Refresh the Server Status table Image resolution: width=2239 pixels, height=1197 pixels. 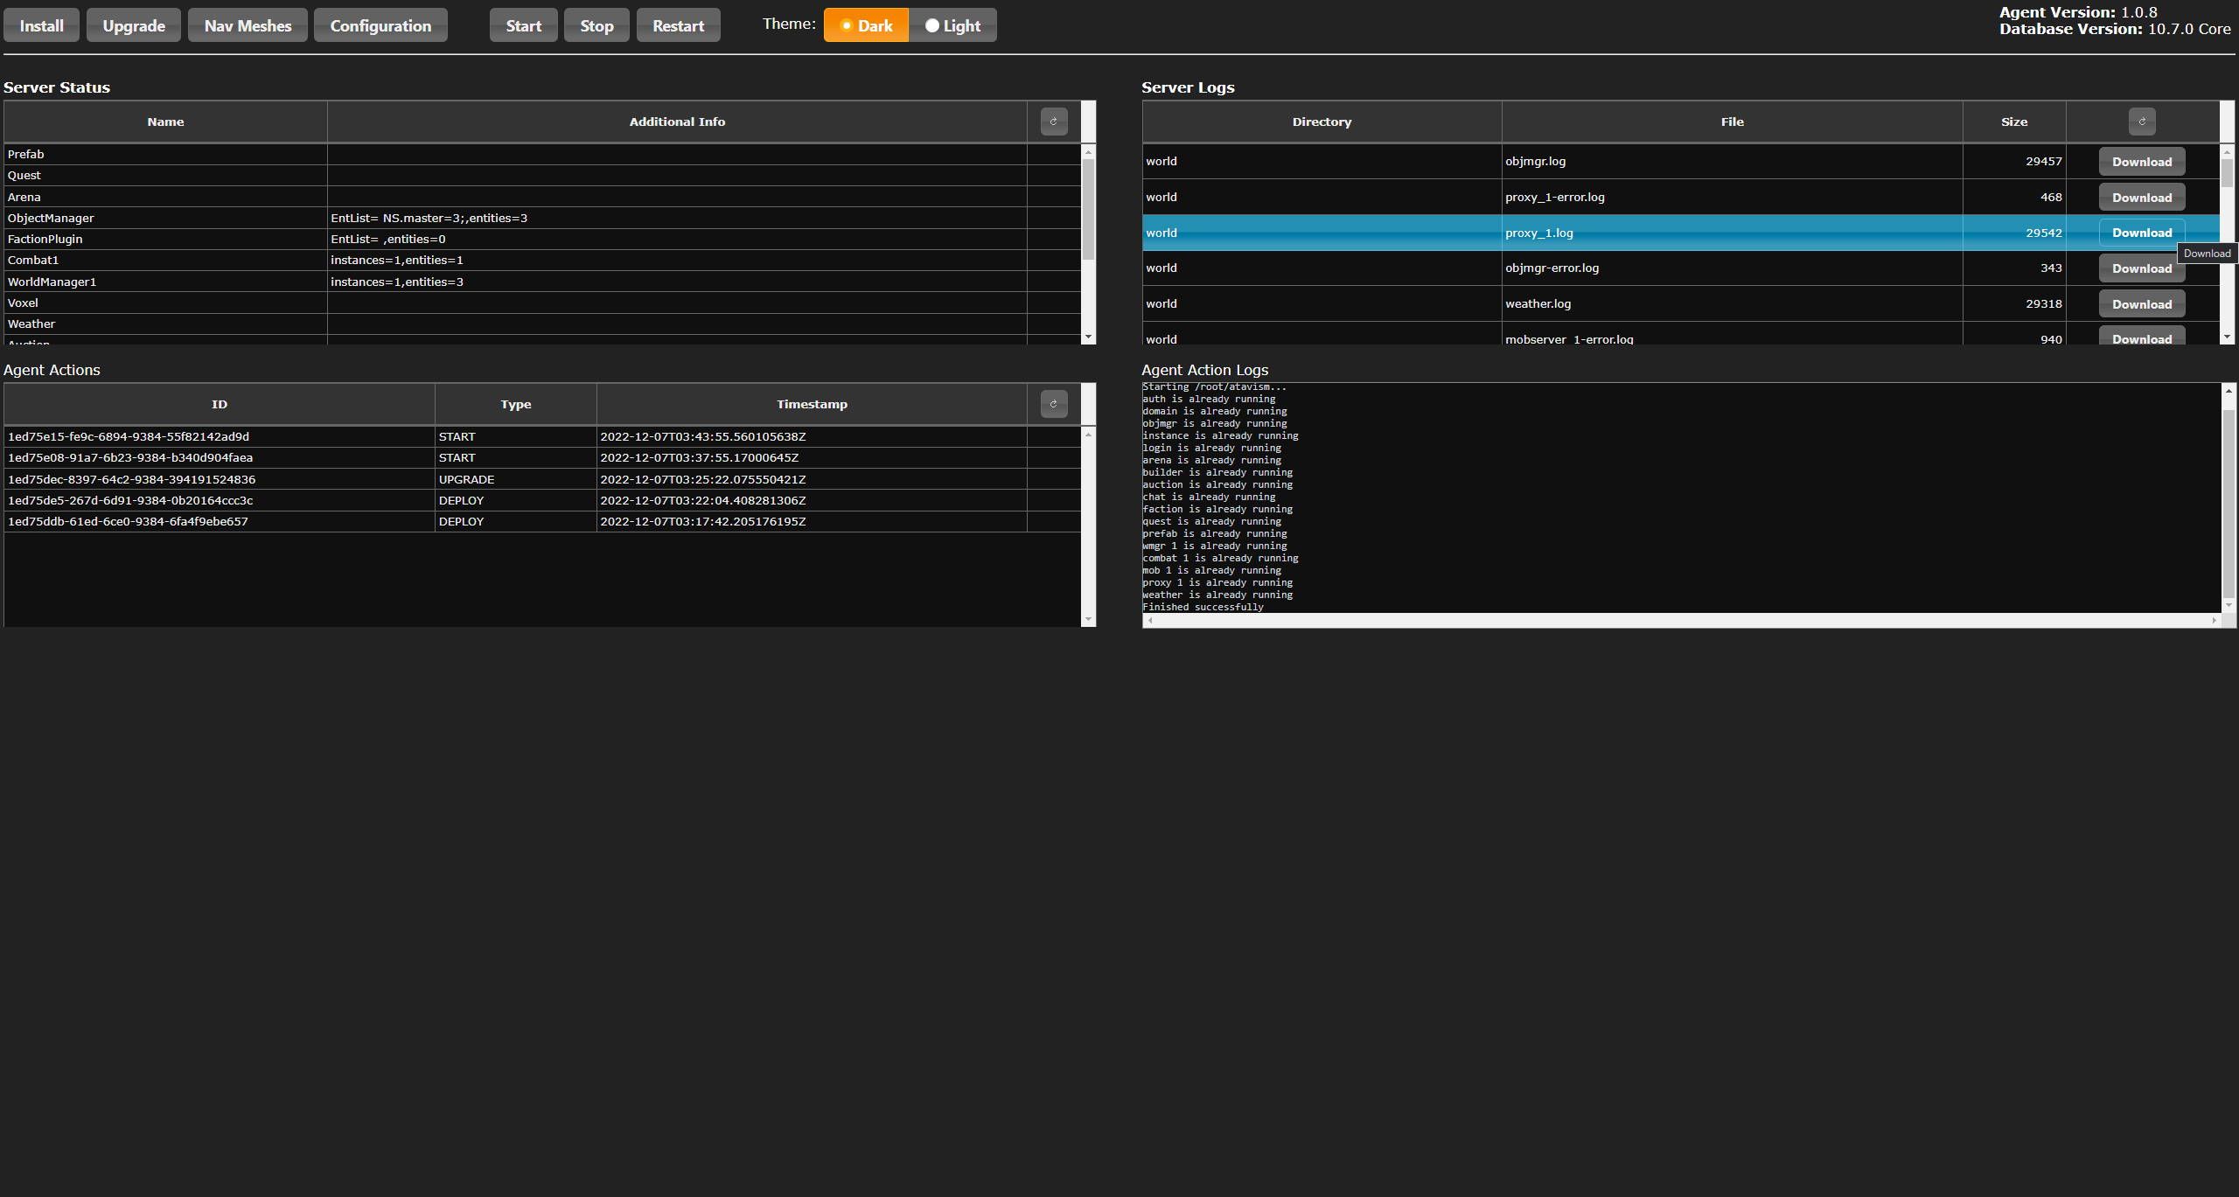coord(1053,122)
